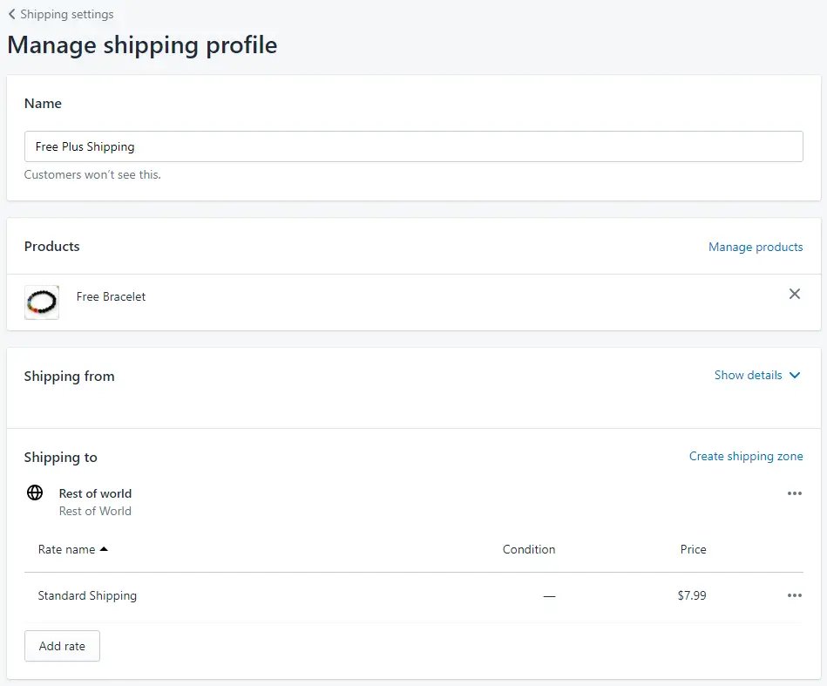Viewport: 827px width, 686px height.
Task: Focus the profile Name input field
Action: pos(413,146)
